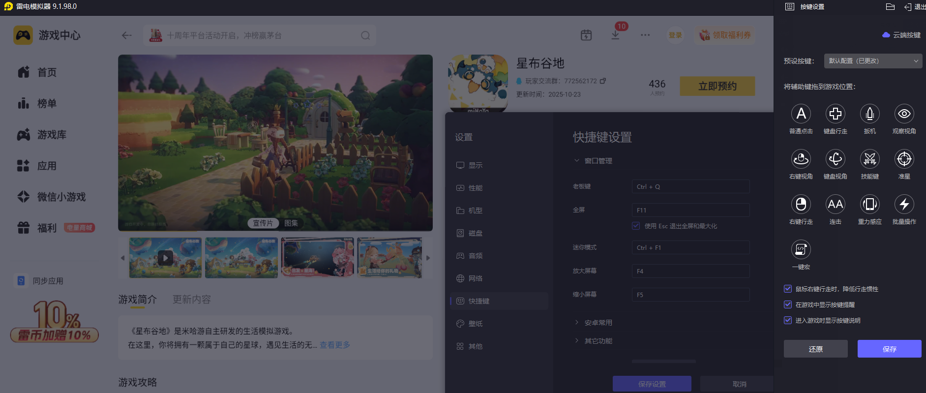The width and height of the screenshot is (926, 393).
Task: Switch to 游戏简介 tab
Action: point(137,300)
